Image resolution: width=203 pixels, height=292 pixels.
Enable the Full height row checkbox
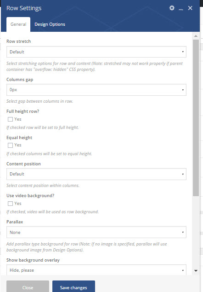10,119
